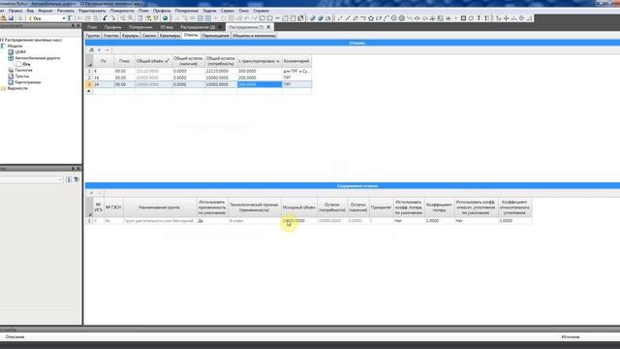Click the plus add-row icon above the Отвалы table
This screenshot has height=349, width=620.
click(x=99, y=50)
